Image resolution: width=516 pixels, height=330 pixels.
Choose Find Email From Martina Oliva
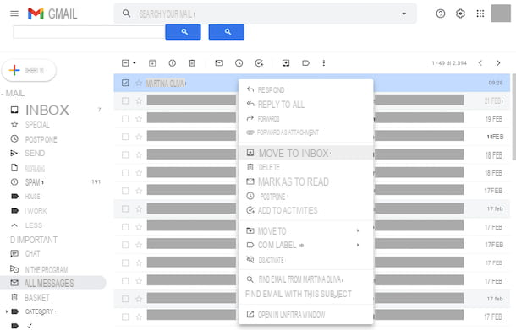tap(306, 279)
